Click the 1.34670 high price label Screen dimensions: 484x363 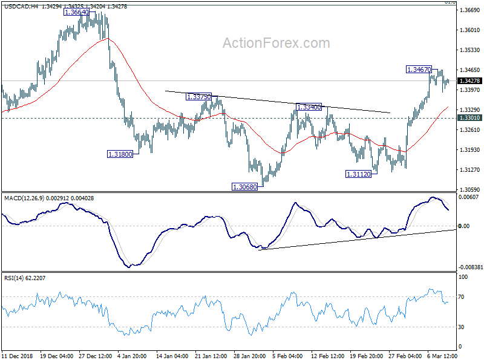pyautogui.click(x=419, y=70)
